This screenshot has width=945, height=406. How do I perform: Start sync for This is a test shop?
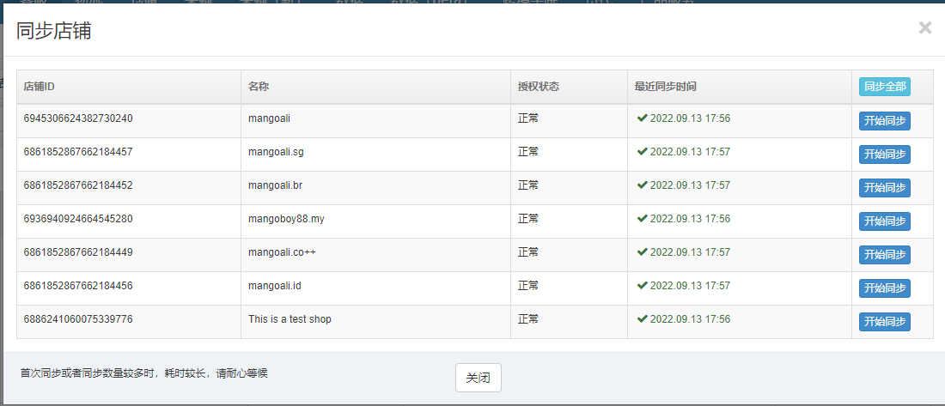tap(884, 322)
